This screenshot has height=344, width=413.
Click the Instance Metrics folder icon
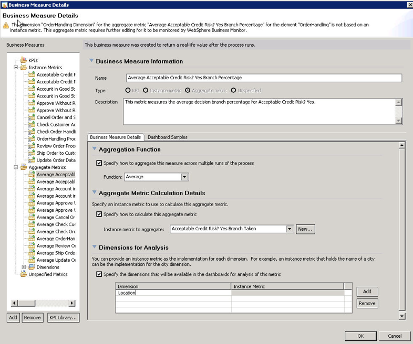pyautogui.click(x=24, y=68)
